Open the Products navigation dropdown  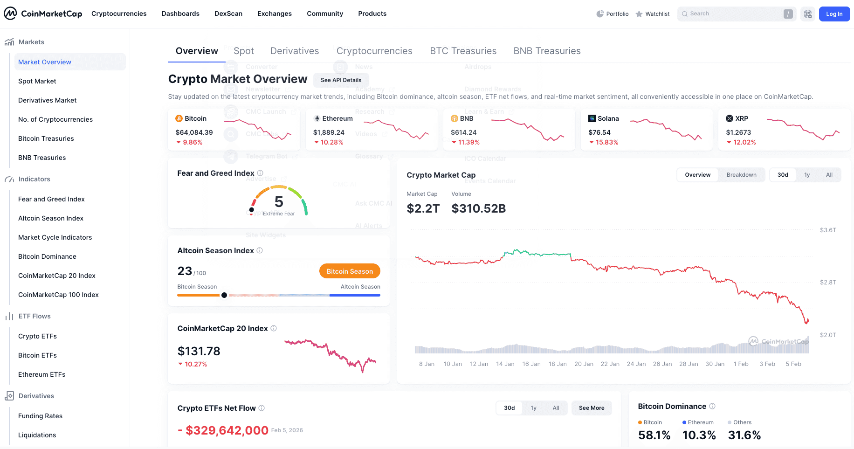click(x=372, y=14)
